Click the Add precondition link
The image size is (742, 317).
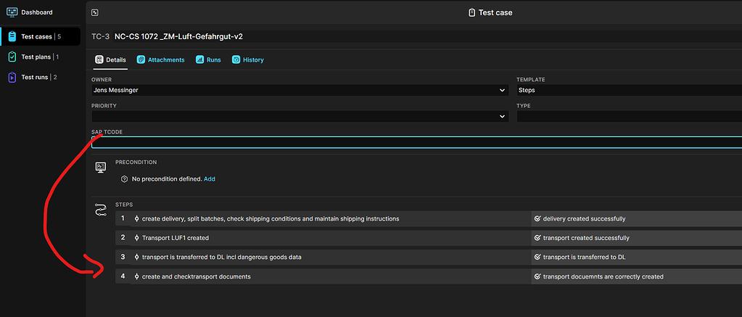tap(209, 179)
